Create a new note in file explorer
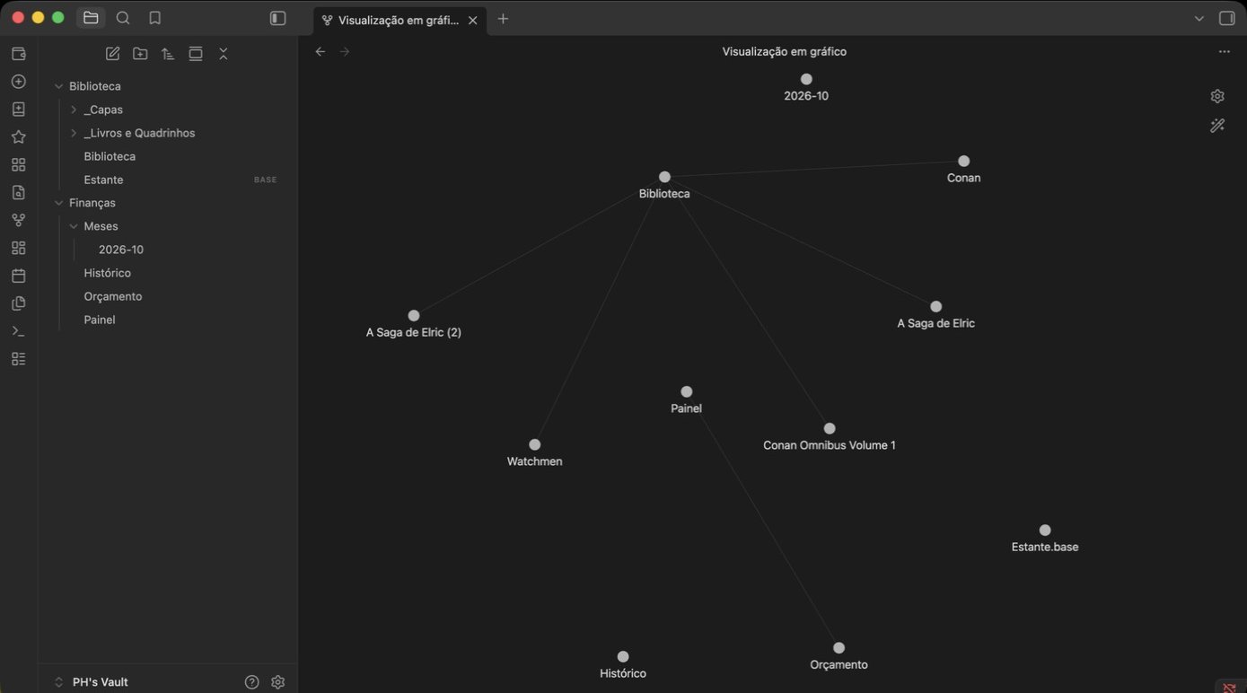Image resolution: width=1247 pixels, height=693 pixels. [x=112, y=54]
